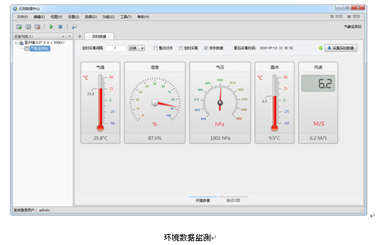Image resolution: width=381 pixels, height=245 pixels.
Task: Switch to the bottom tab next to 环境数据
Action: tap(233, 200)
